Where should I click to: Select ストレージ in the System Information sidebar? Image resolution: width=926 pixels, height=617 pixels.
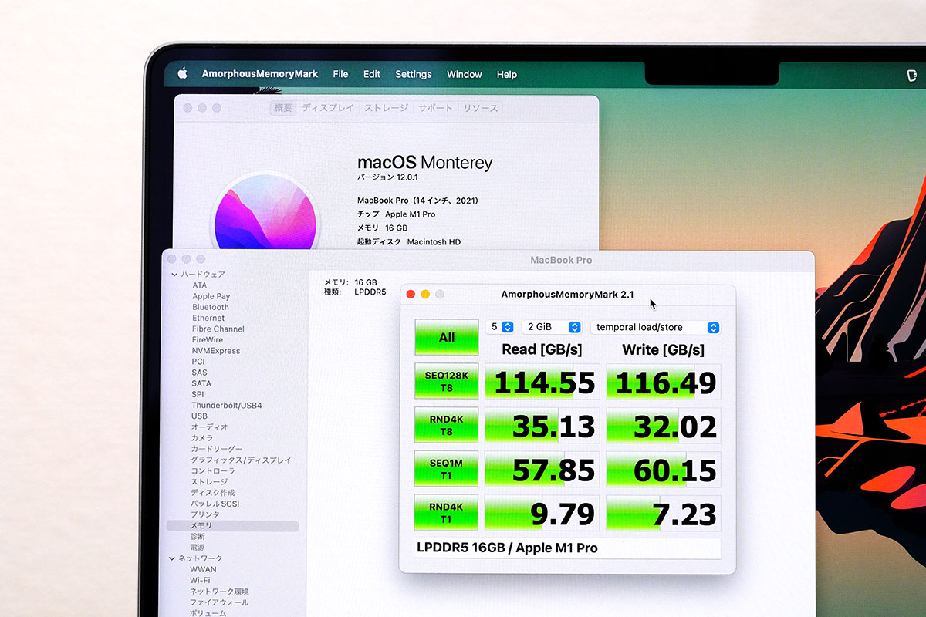[210, 482]
